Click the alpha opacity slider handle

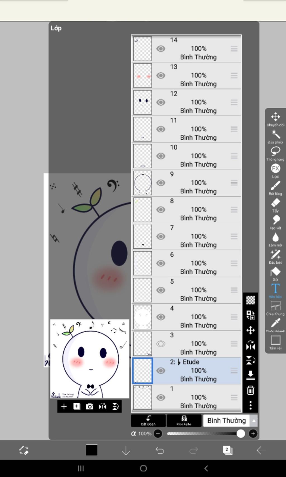click(x=240, y=433)
